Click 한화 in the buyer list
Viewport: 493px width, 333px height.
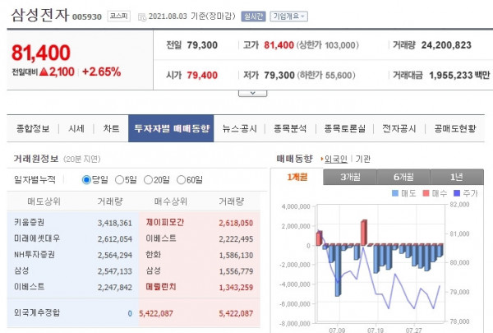click(x=154, y=255)
